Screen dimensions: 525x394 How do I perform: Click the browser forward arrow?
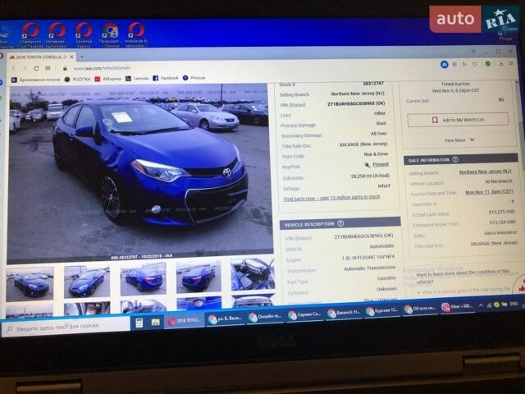(25, 68)
